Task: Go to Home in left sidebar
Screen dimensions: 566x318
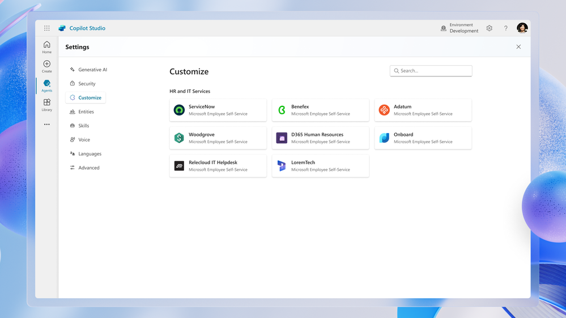Action: coord(47,47)
